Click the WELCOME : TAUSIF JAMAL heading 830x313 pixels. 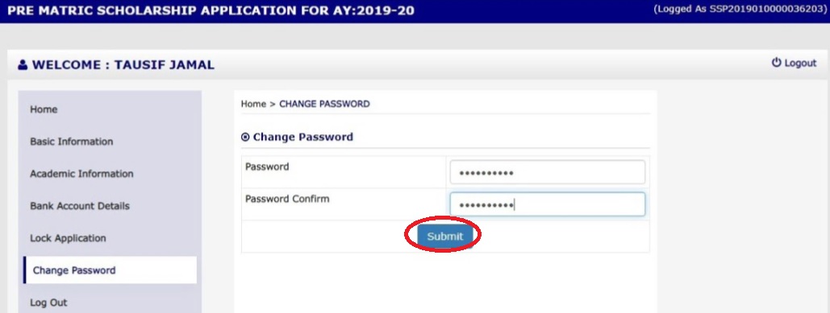[x=123, y=65]
